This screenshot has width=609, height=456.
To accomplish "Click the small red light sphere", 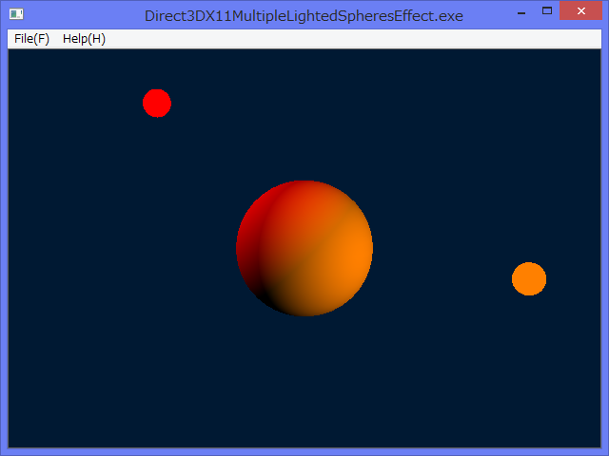I will [x=157, y=104].
